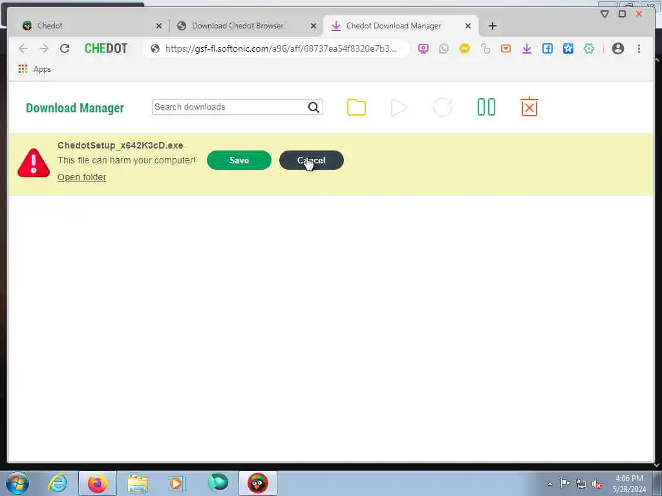Open Windows Media Player from taskbar

[177, 484]
